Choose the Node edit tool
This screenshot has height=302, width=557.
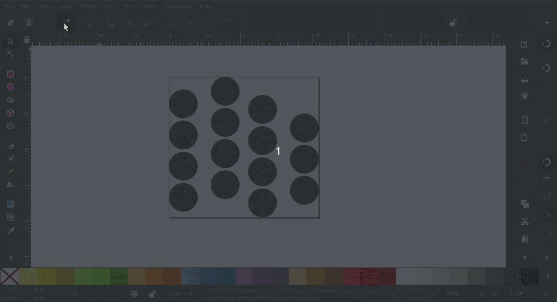10,54
